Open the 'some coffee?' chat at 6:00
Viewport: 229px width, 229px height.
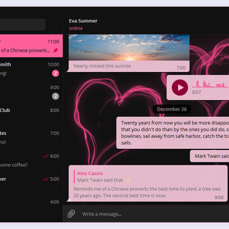[x=31, y=160]
